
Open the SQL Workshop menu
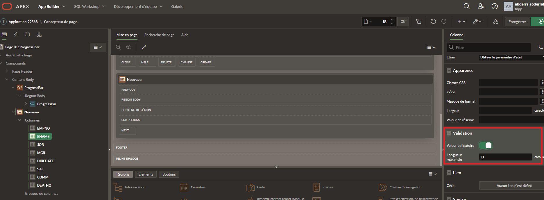[x=89, y=6]
